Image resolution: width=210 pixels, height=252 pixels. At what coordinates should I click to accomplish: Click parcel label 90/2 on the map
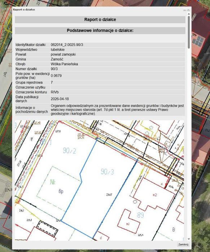(70, 151)
